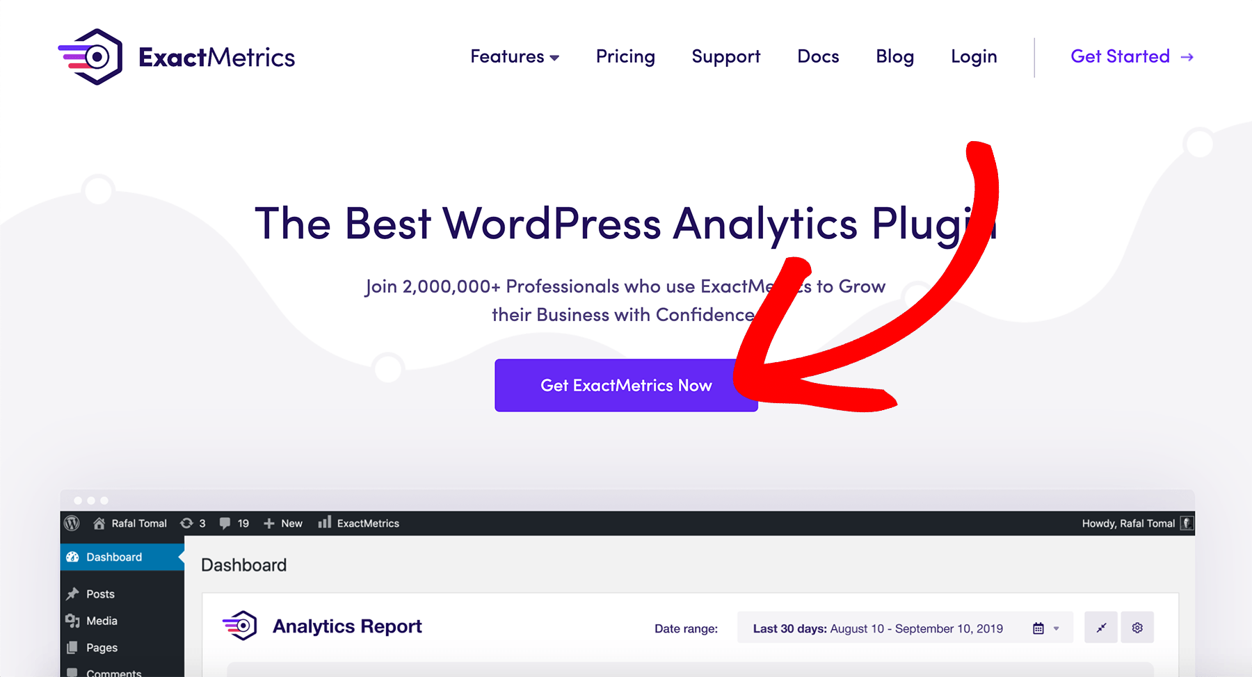
Task: Open the Support page
Action: click(x=726, y=56)
